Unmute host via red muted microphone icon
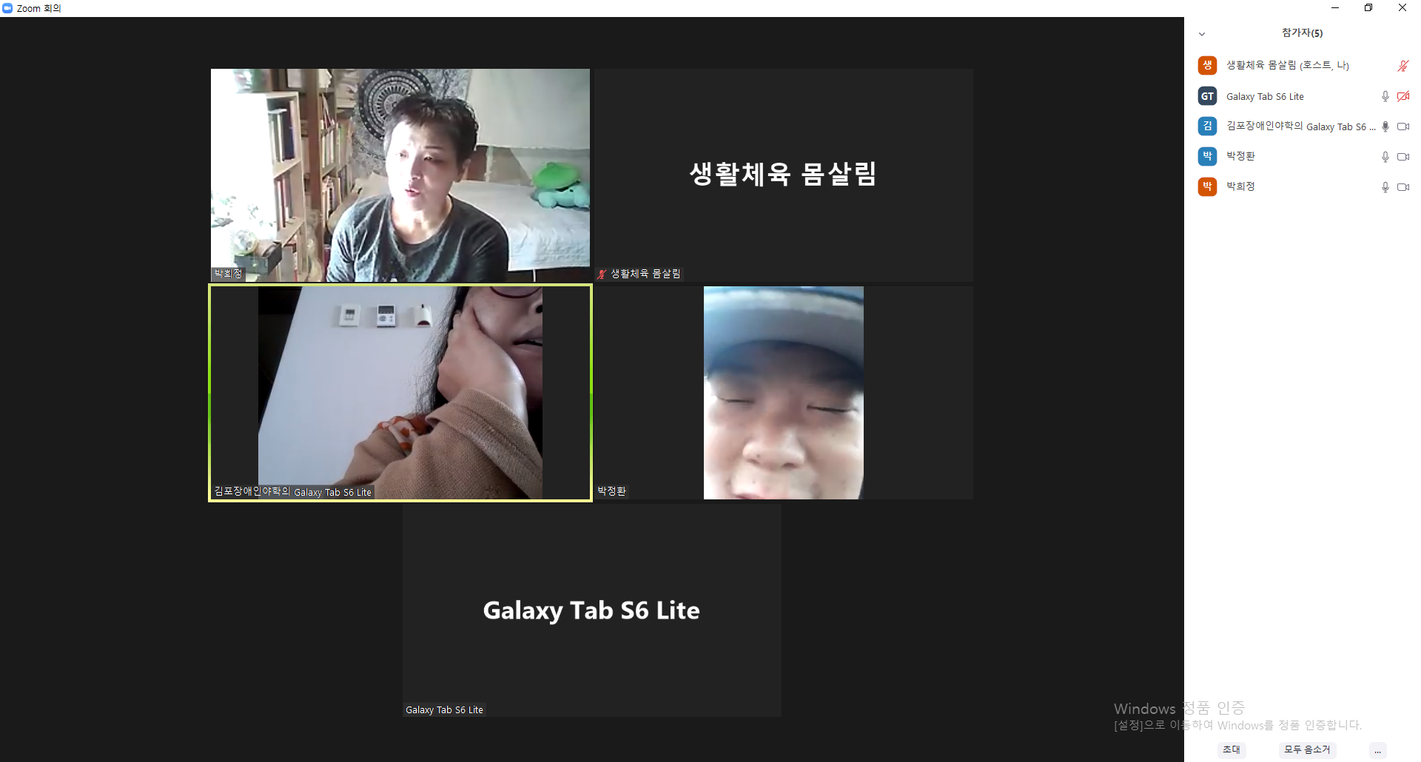The height and width of the screenshot is (762, 1421). tap(1402, 66)
